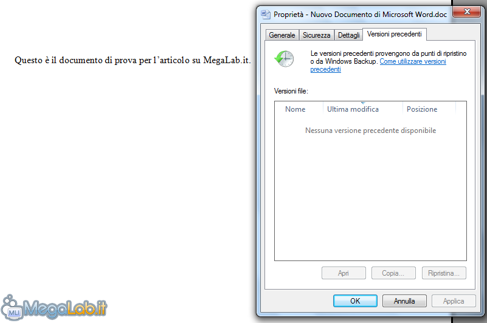Confirm with the OK button

click(x=355, y=301)
